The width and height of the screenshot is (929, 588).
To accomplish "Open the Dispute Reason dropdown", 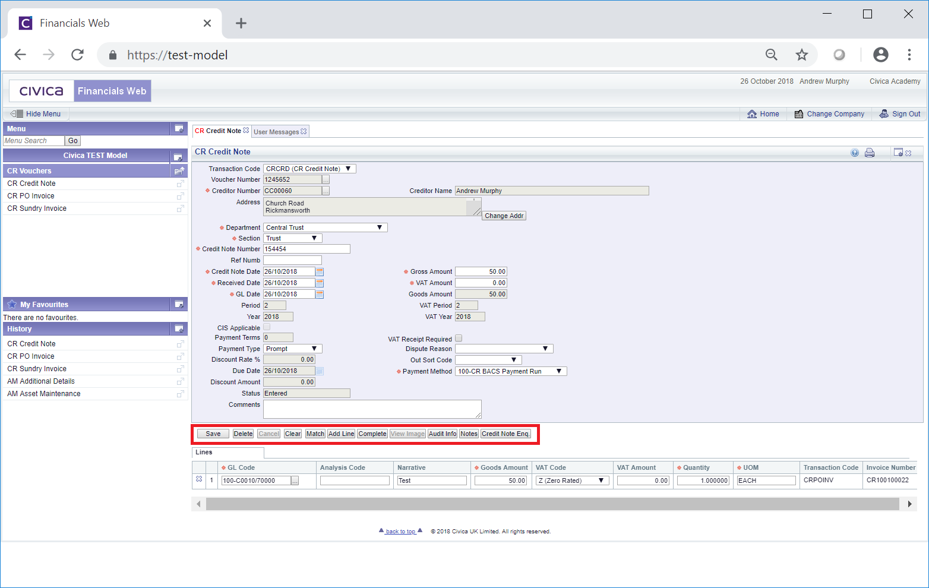I will (x=504, y=349).
